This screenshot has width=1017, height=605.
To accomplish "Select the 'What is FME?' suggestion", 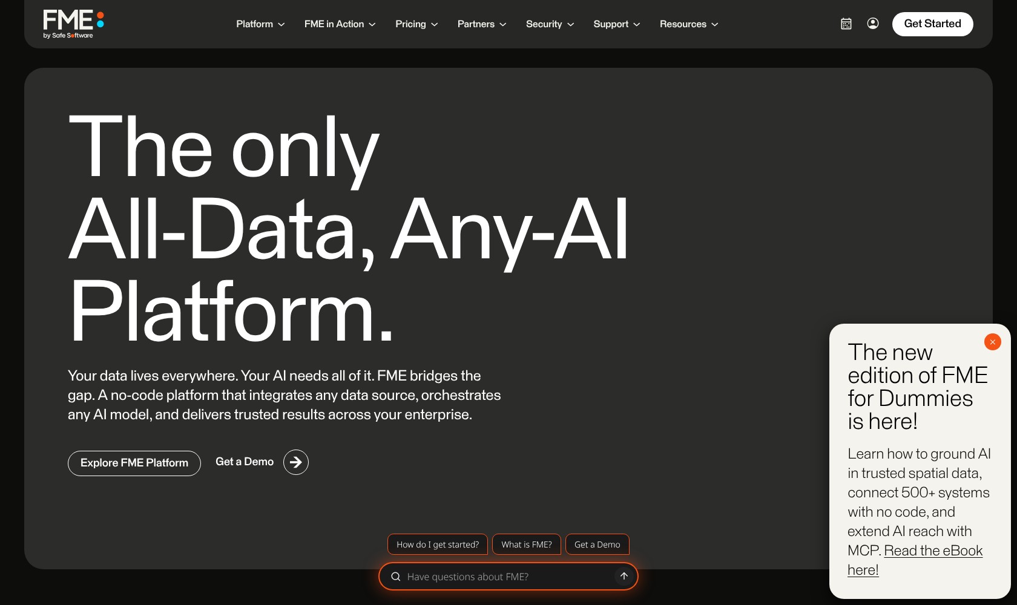I will 527,544.
